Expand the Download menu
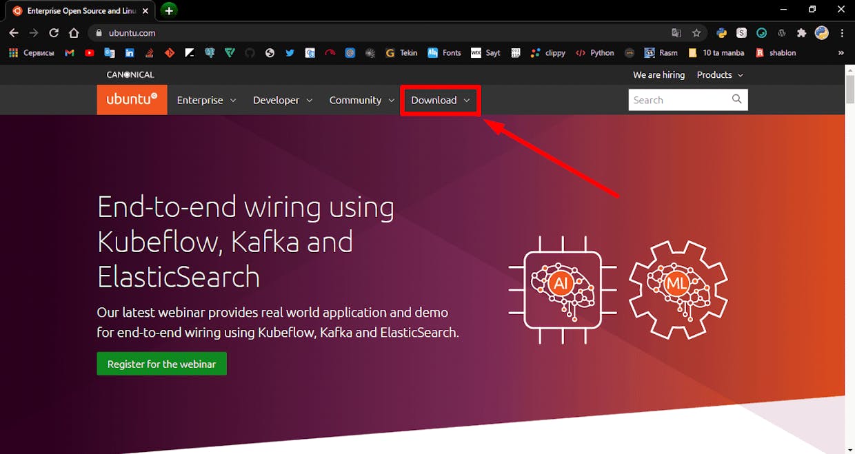Image resolution: width=855 pixels, height=454 pixels. coord(441,100)
